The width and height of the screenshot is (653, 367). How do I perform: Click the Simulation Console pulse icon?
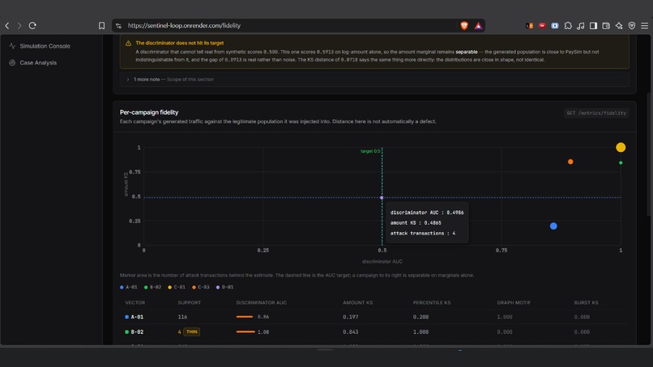point(12,46)
